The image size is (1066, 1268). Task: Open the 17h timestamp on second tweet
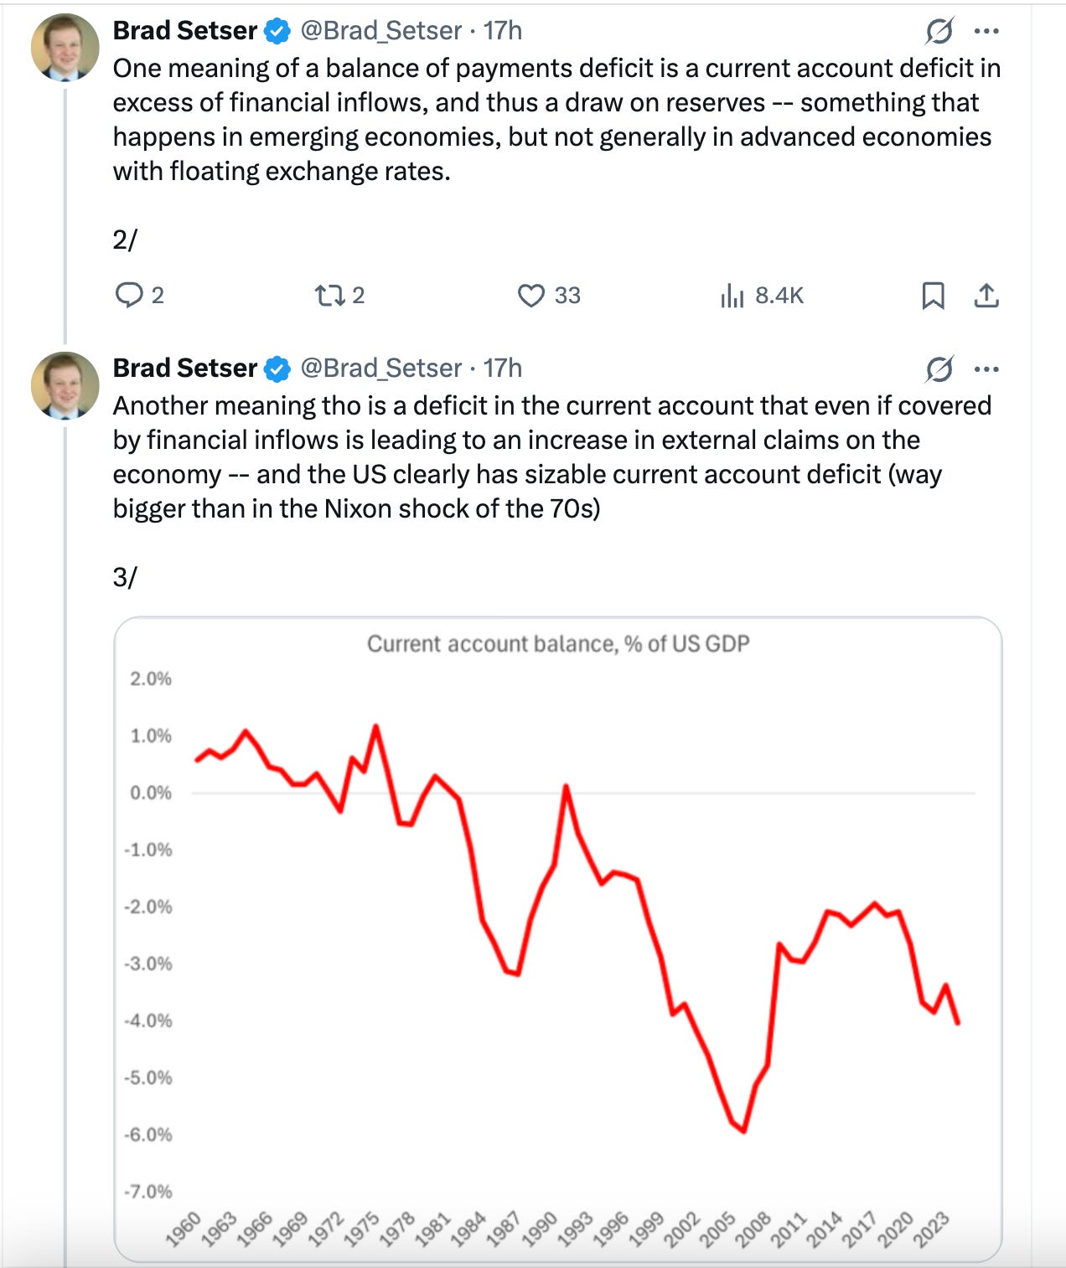point(502,368)
